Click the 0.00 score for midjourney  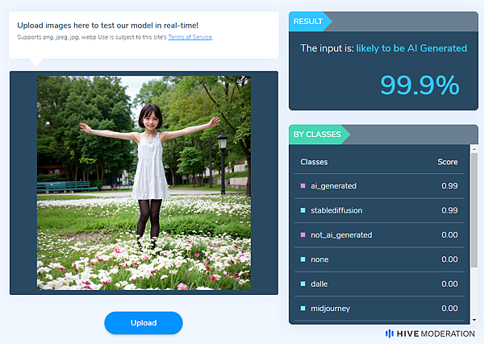(x=449, y=309)
